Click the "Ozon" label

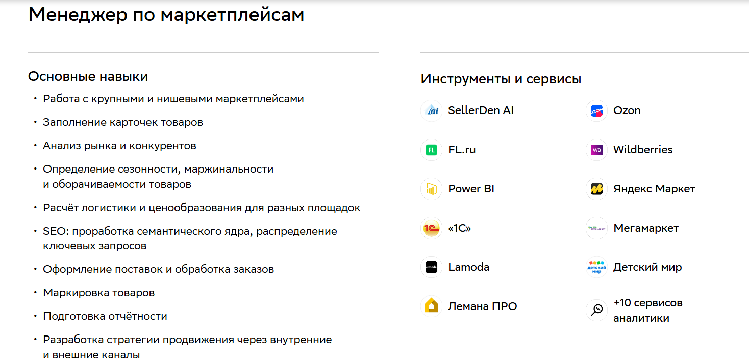[627, 110]
